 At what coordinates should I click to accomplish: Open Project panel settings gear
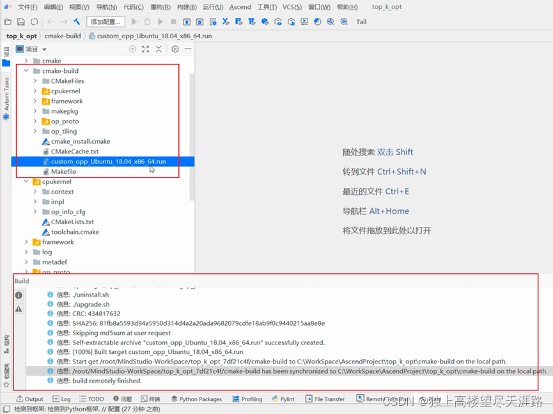tap(175, 49)
